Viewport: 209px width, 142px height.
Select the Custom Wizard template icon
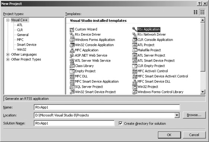coord(72,29)
